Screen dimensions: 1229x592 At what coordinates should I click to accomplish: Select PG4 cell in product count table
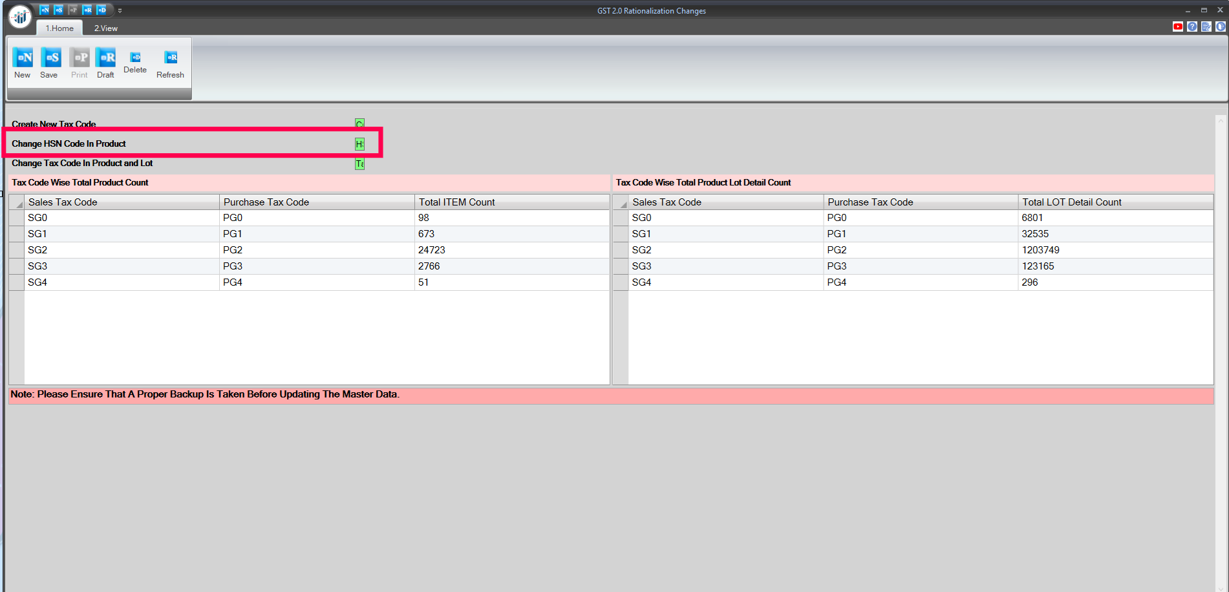(x=317, y=282)
